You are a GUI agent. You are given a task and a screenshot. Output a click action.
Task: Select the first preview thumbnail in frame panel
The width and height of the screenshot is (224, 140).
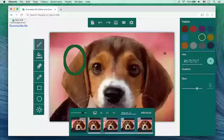coord(78,125)
